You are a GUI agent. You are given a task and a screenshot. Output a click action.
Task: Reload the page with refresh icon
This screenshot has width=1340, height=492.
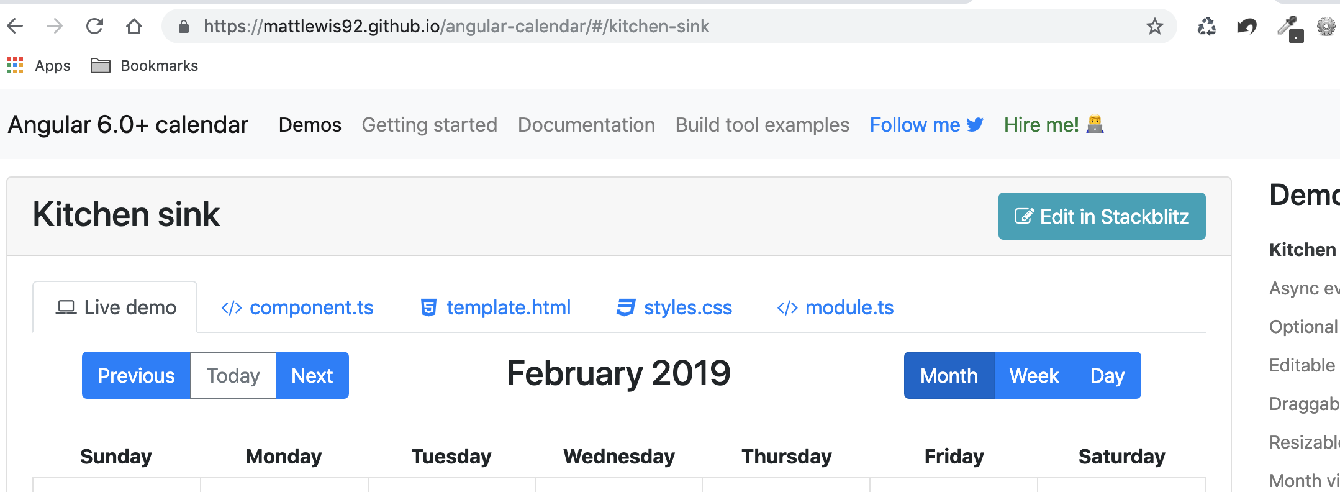(x=94, y=26)
